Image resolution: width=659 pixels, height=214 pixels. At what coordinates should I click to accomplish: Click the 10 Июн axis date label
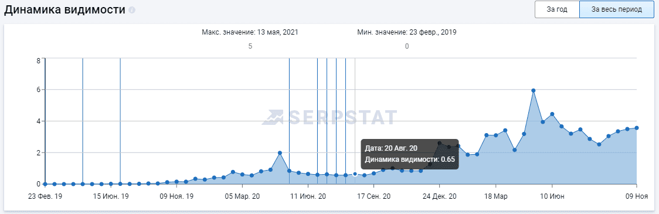pos(552,196)
